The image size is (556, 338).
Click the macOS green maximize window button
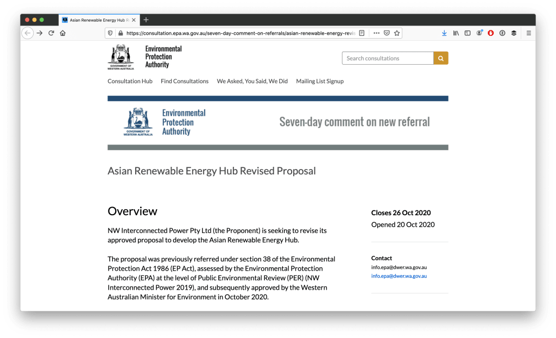click(x=42, y=20)
